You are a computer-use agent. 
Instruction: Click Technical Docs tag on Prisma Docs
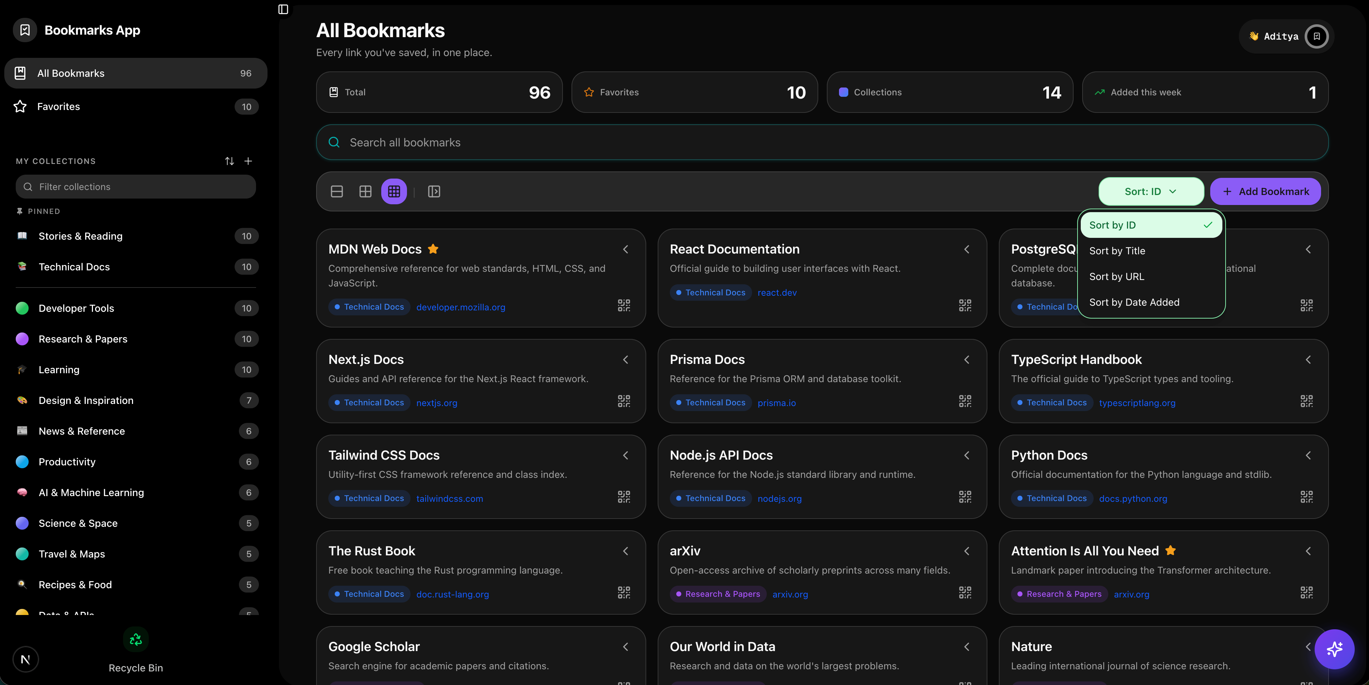point(710,403)
